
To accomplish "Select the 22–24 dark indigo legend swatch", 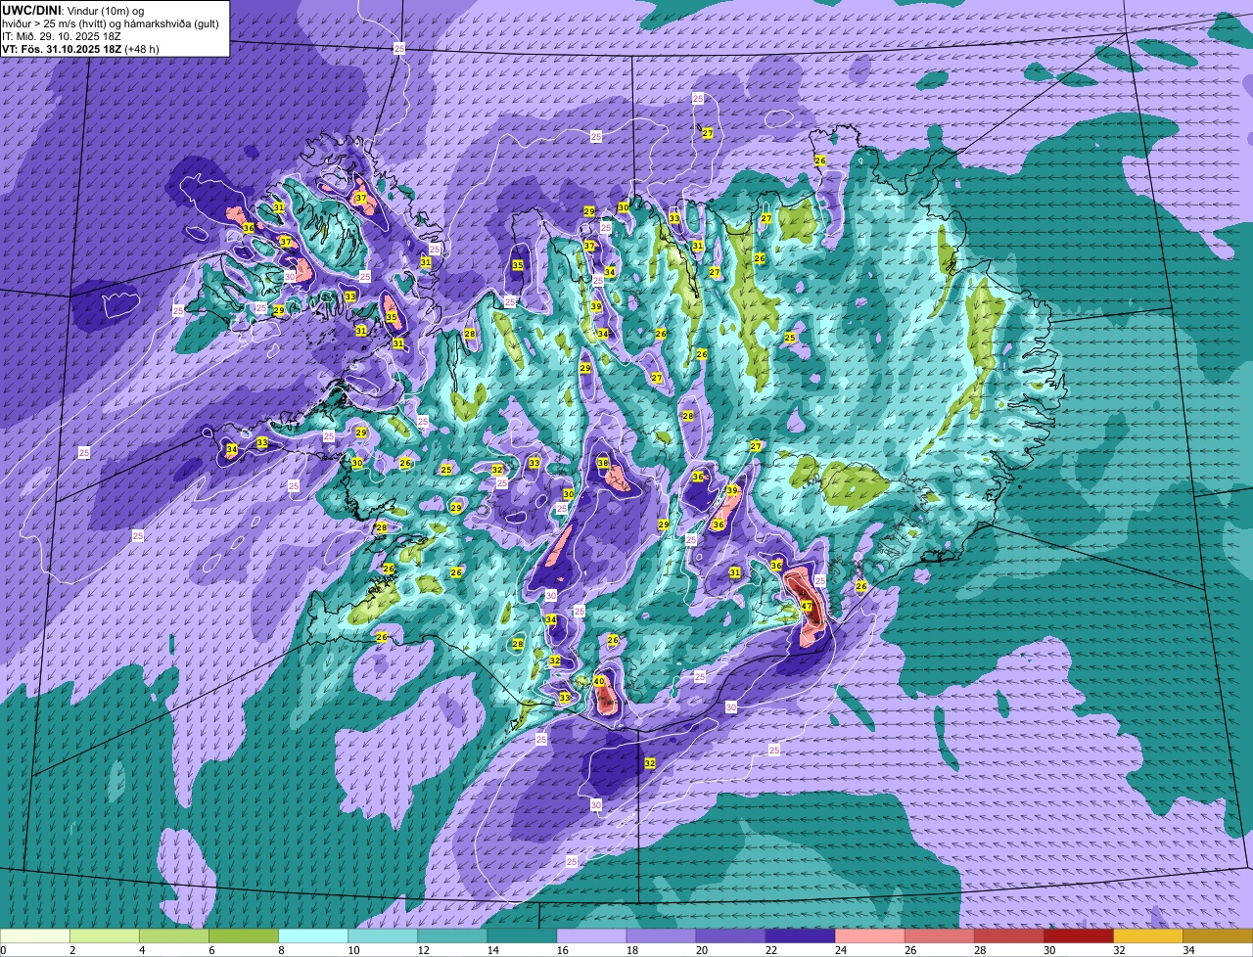I will pos(800,935).
